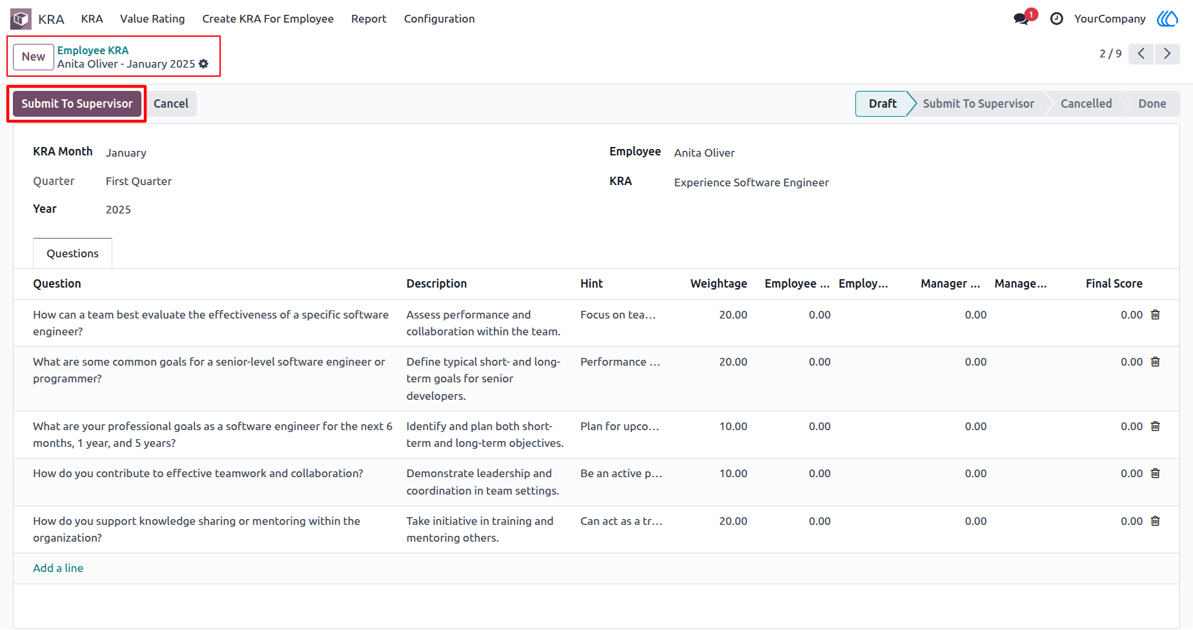Click weightage 10.00 in professional goals row
The height and width of the screenshot is (630, 1193).
(733, 426)
